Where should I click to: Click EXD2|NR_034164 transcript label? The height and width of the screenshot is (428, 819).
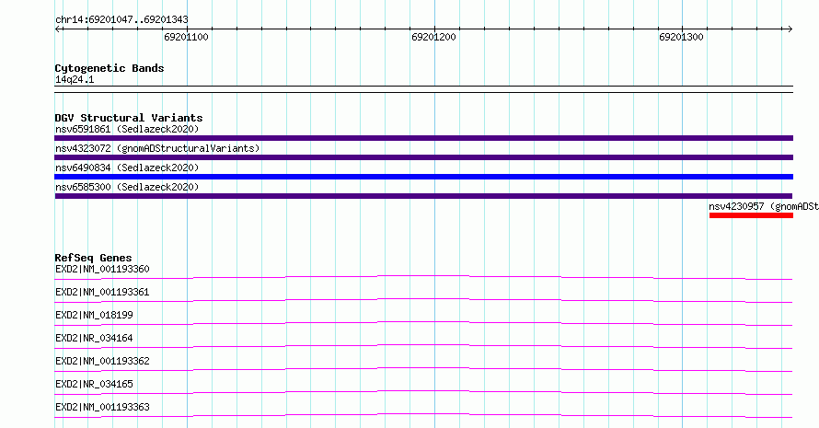pyautogui.click(x=94, y=338)
